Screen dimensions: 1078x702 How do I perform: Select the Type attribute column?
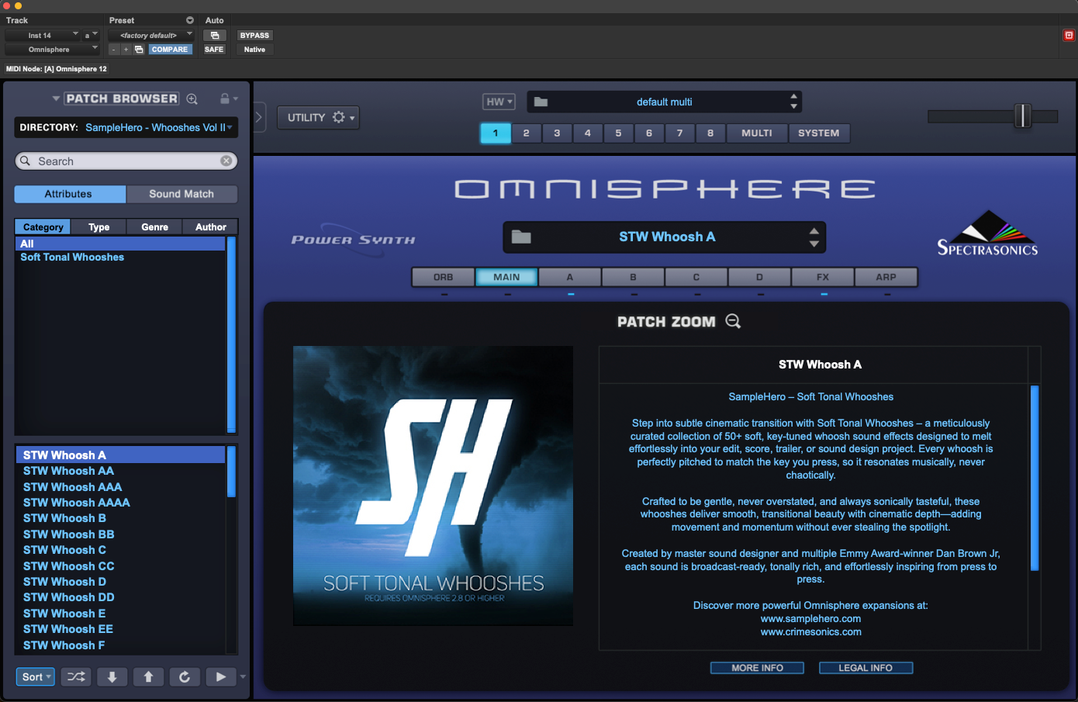pos(98,227)
